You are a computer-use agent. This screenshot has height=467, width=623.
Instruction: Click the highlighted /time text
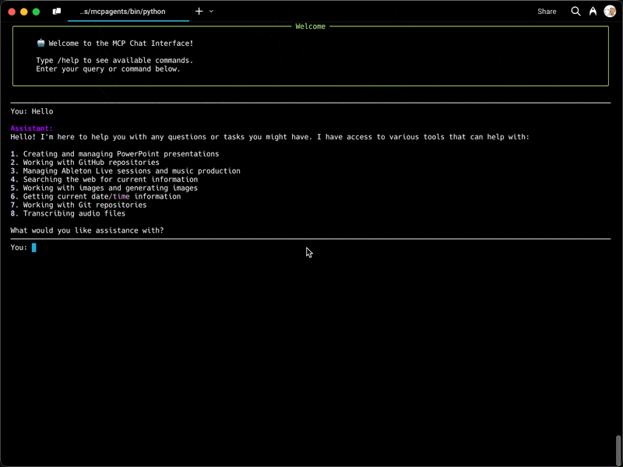119,197
